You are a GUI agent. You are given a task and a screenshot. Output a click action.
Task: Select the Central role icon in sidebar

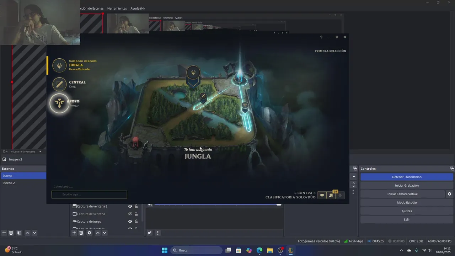coord(59,84)
